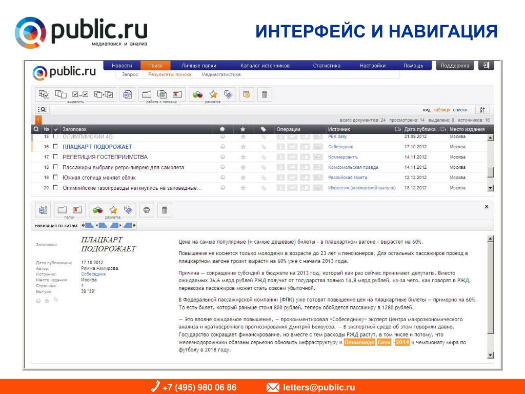The width and height of the screenshot is (525, 394).
Task: Switch view to таблица
Action: point(441,110)
